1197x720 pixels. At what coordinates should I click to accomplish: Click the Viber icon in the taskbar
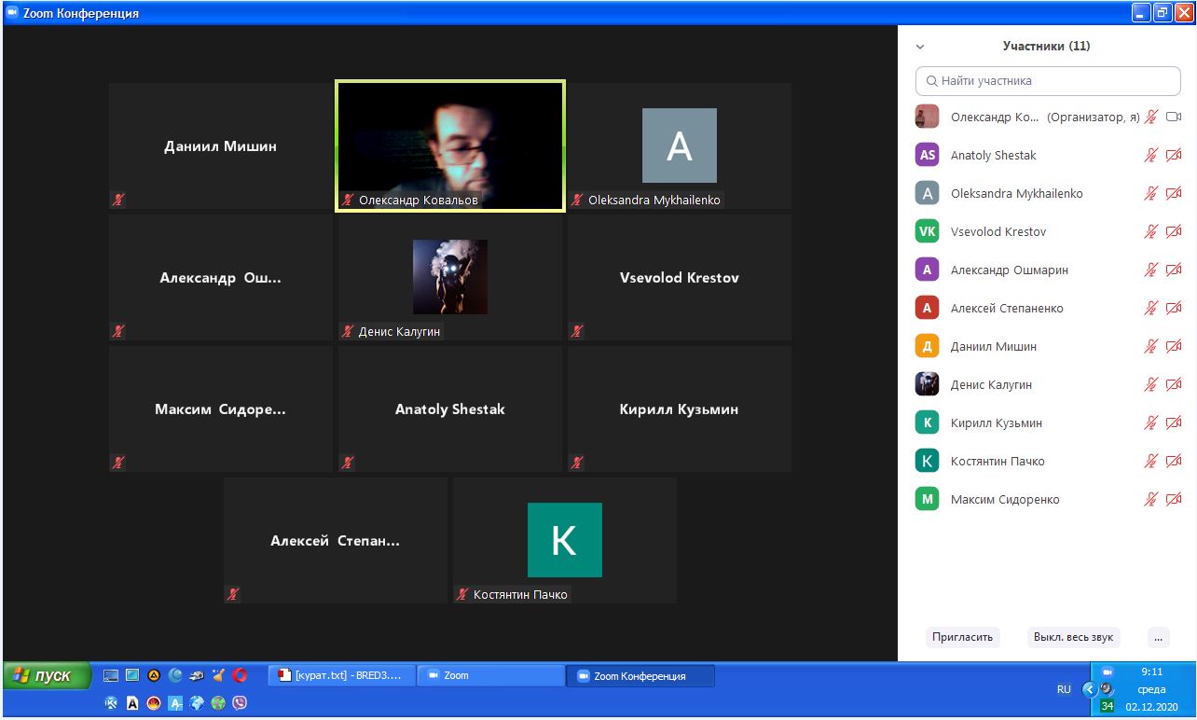[240, 703]
